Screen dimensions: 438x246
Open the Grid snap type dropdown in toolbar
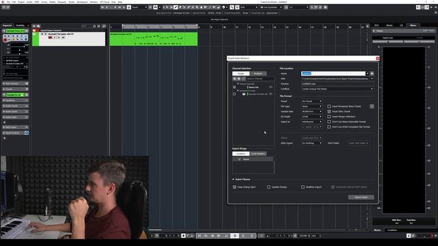(249, 8)
